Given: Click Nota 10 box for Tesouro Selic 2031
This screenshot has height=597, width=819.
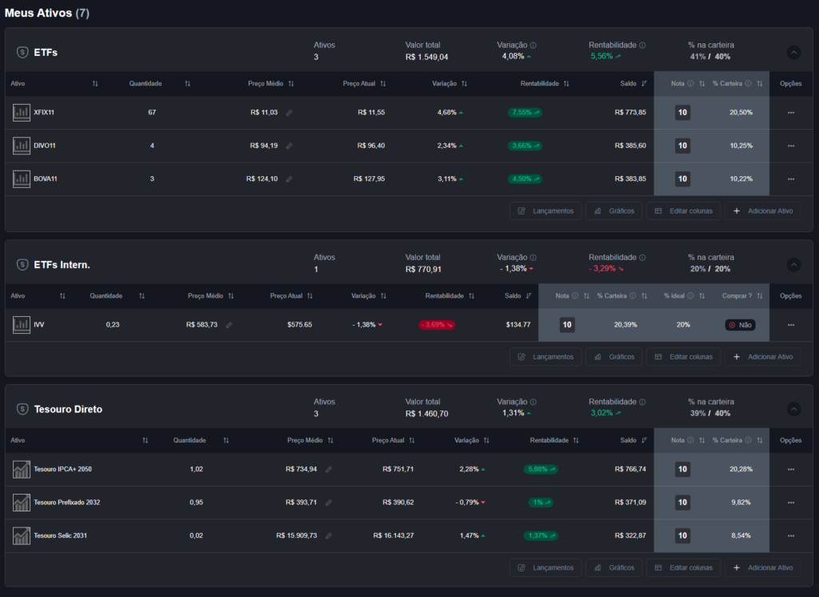Looking at the screenshot, I should [x=683, y=536].
